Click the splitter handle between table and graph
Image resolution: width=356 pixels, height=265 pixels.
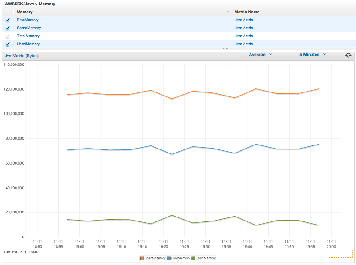pyautogui.click(x=225, y=49)
